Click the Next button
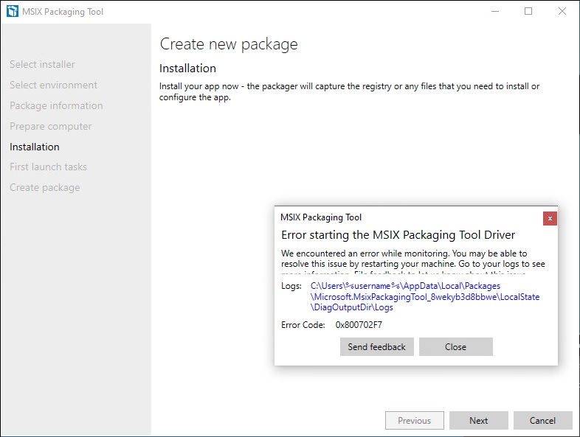The width and height of the screenshot is (580, 437). (479, 420)
